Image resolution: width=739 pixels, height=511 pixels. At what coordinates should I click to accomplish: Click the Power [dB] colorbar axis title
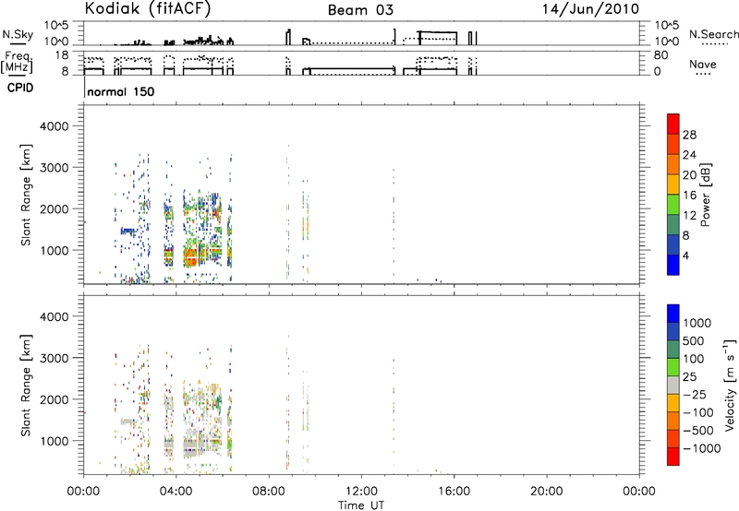point(705,195)
